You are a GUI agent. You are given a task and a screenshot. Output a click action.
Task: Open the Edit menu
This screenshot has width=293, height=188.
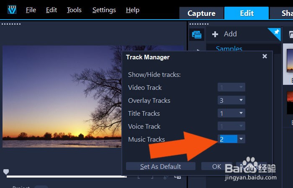click(x=51, y=10)
